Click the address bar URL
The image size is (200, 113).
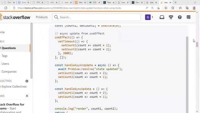tap(69, 8)
